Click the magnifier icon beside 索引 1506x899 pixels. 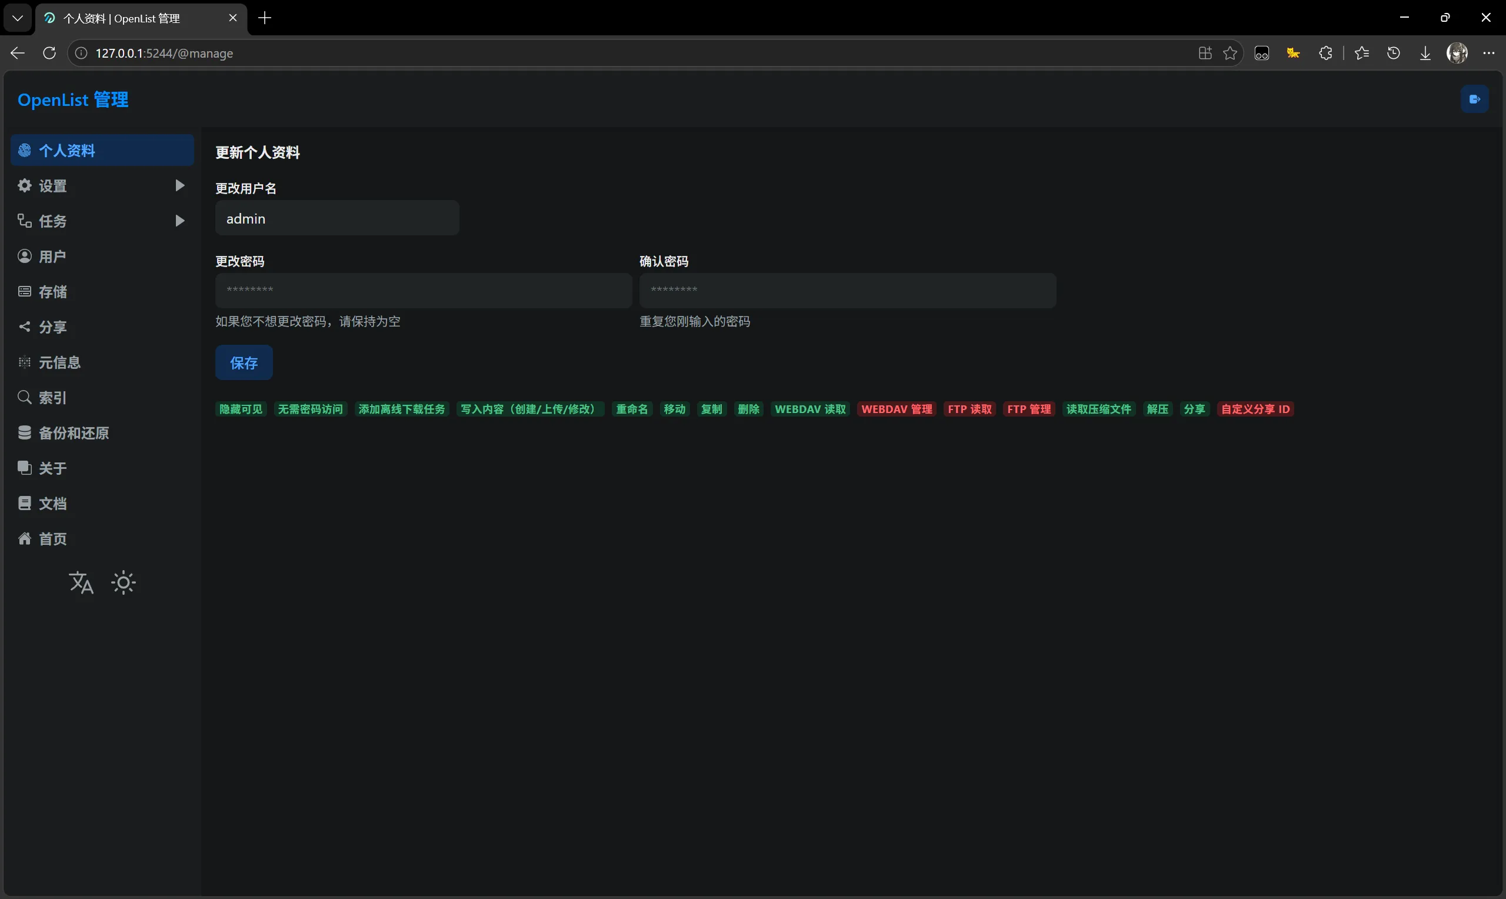pos(24,397)
